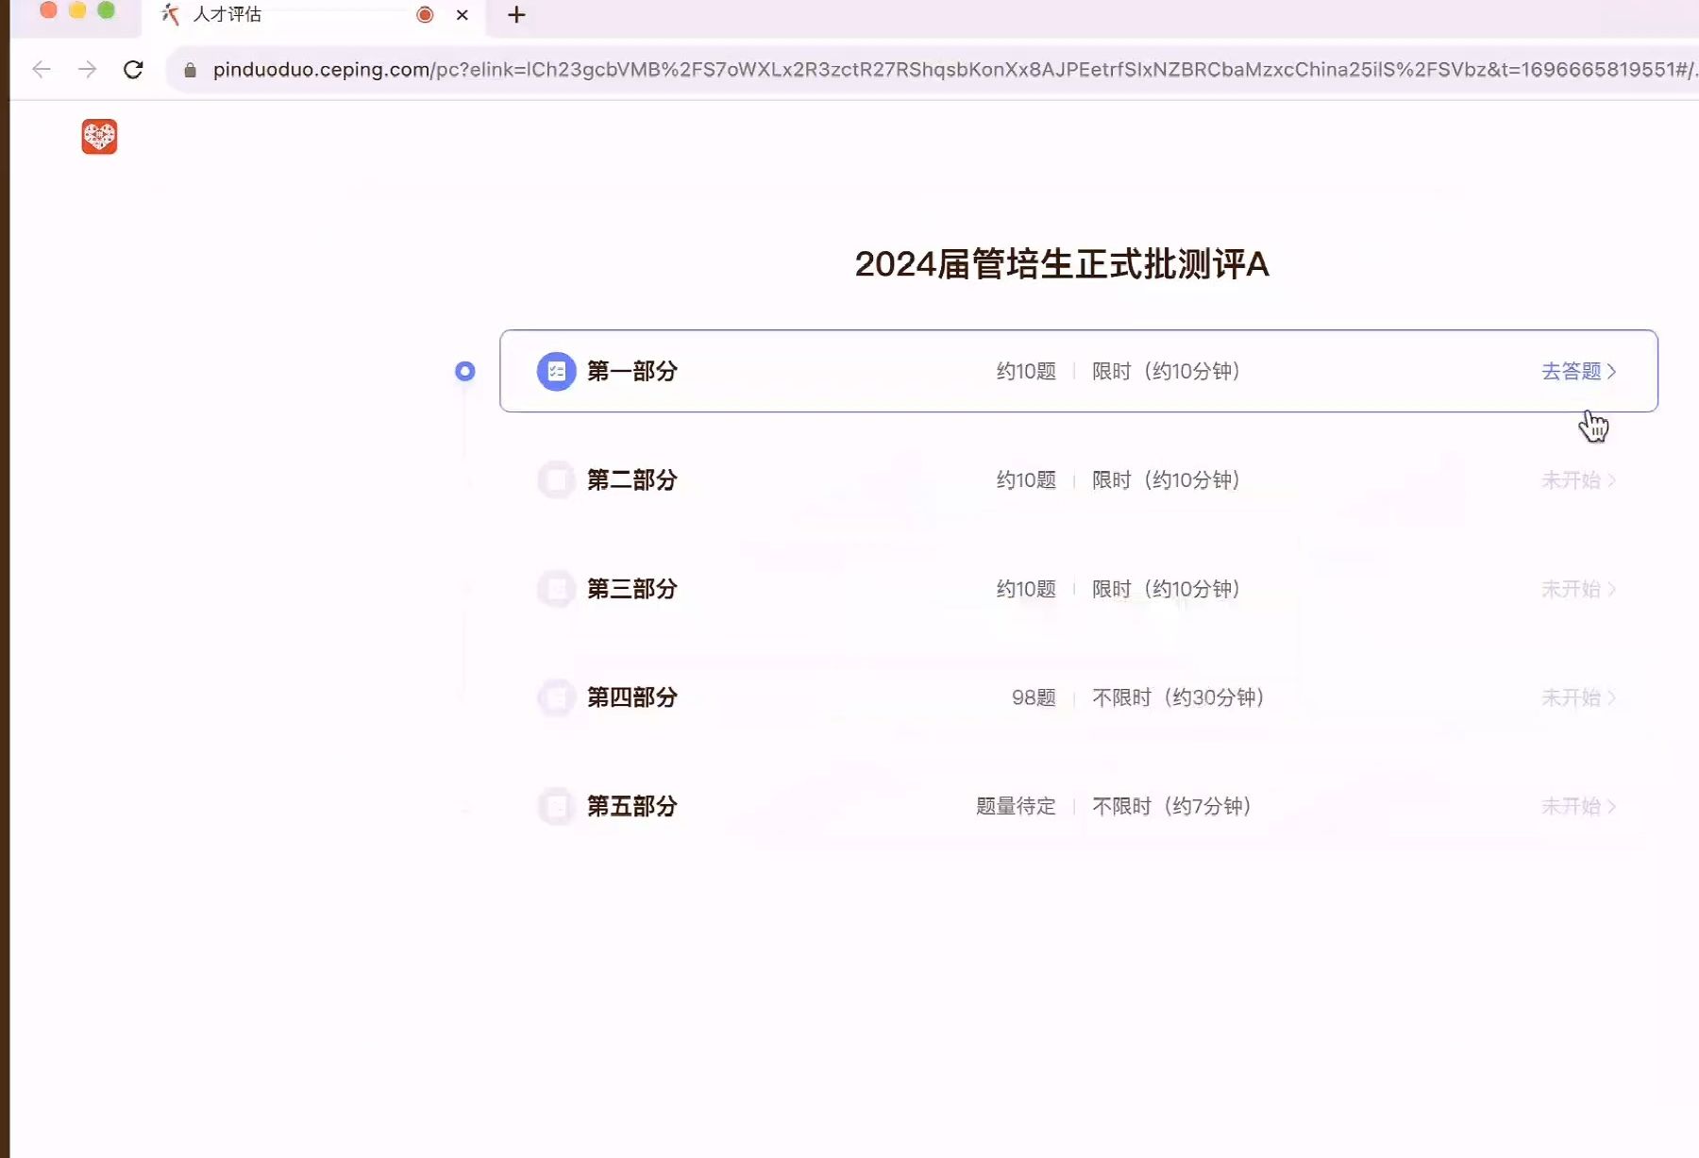The width and height of the screenshot is (1699, 1158).
Task: Click 约10题 in the 第一部分 row
Action: pos(1026,372)
